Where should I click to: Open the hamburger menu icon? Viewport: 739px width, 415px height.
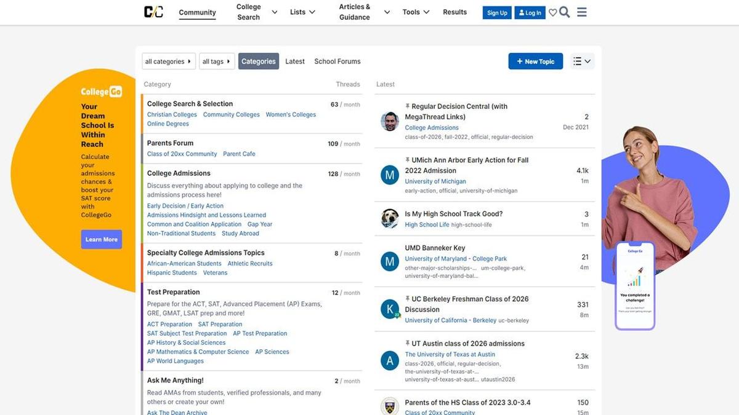(582, 12)
